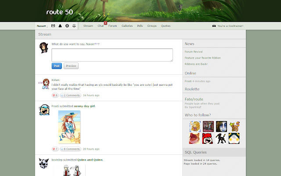This screenshot has width=281, height=176.
Task: Open the messages envelope icon
Action: coord(53,26)
